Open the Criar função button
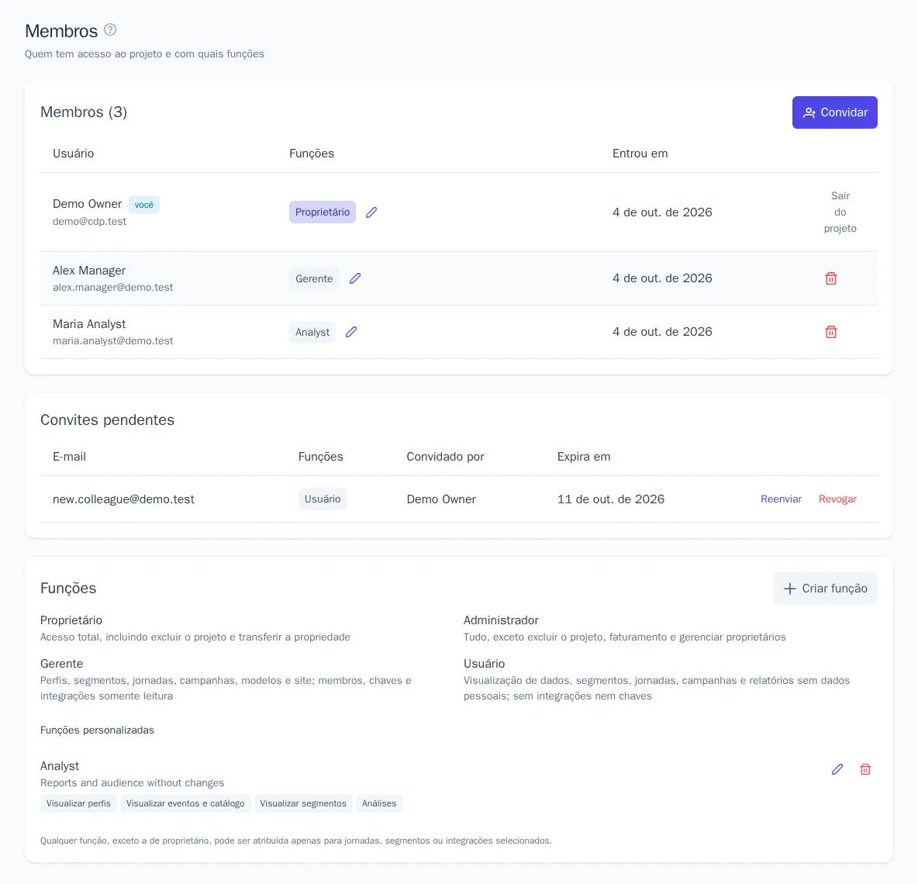The height and width of the screenshot is (884, 918). (x=825, y=589)
